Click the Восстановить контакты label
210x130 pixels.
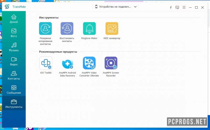tap(67, 40)
